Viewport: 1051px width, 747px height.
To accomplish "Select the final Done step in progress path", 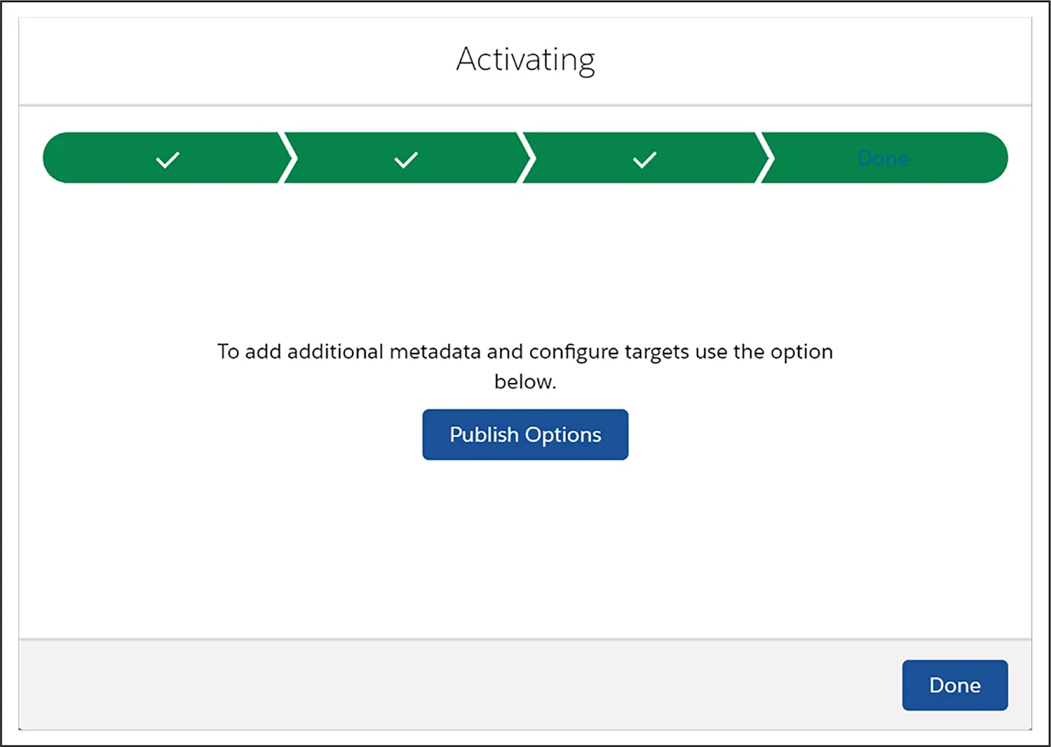I will (883, 158).
